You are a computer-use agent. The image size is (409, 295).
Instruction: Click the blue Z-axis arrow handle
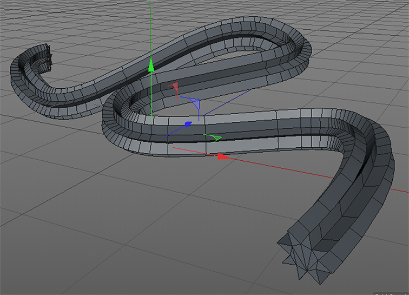tap(188, 124)
